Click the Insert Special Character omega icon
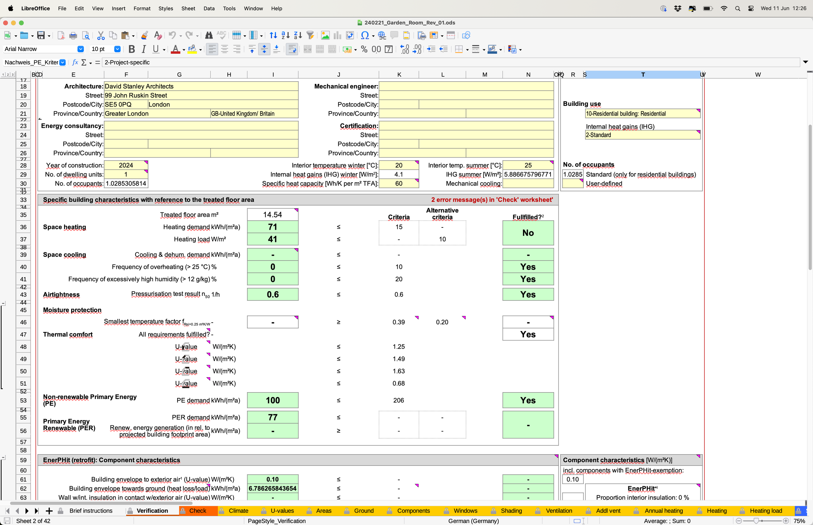Screen dimensions: 813x525 [x=365, y=35]
